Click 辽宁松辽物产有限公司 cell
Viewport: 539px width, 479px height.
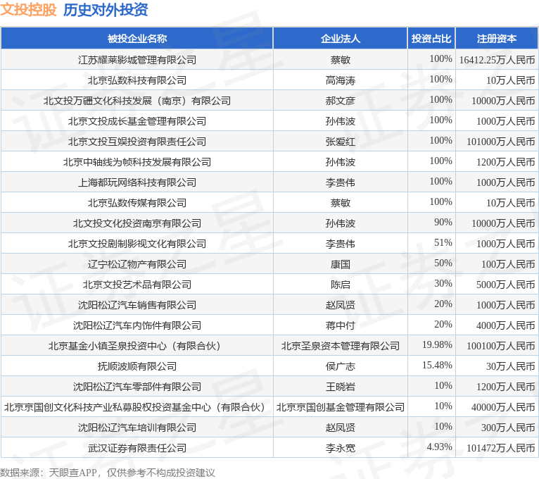(x=137, y=264)
